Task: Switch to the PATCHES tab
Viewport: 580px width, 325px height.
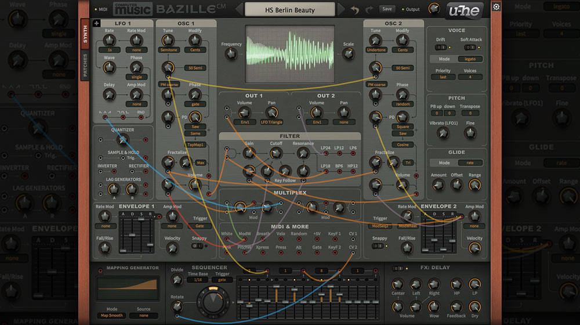Action: pyautogui.click(x=85, y=65)
